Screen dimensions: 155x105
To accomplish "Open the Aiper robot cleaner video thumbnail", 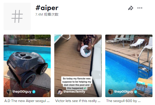I will click(27, 66).
